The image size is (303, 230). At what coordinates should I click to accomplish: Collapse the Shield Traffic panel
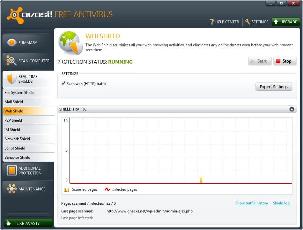pos(291,109)
